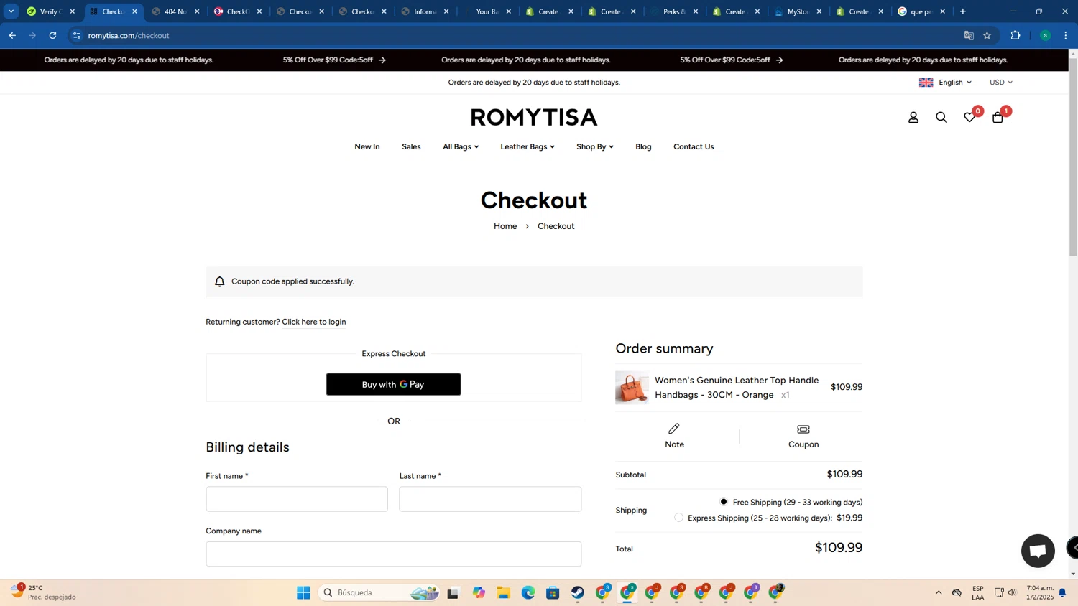Click here to login link

[314, 322]
